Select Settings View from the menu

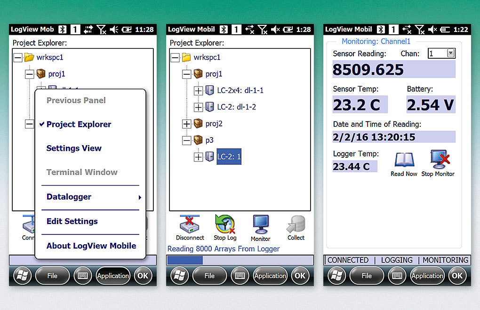click(x=73, y=148)
